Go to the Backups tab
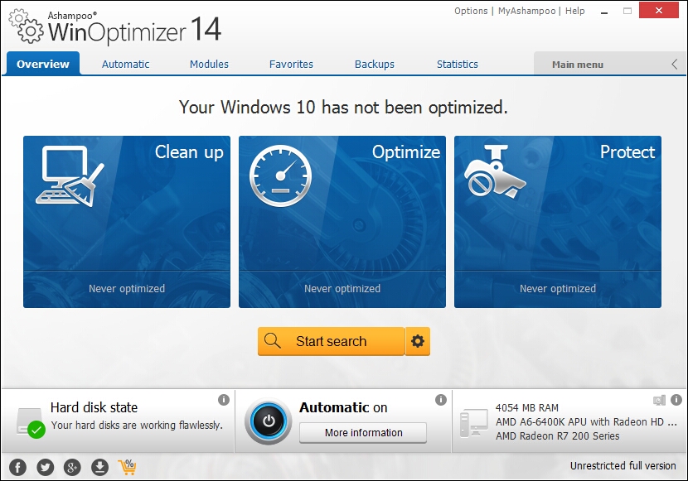This screenshot has height=481, width=688. (375, 65)
